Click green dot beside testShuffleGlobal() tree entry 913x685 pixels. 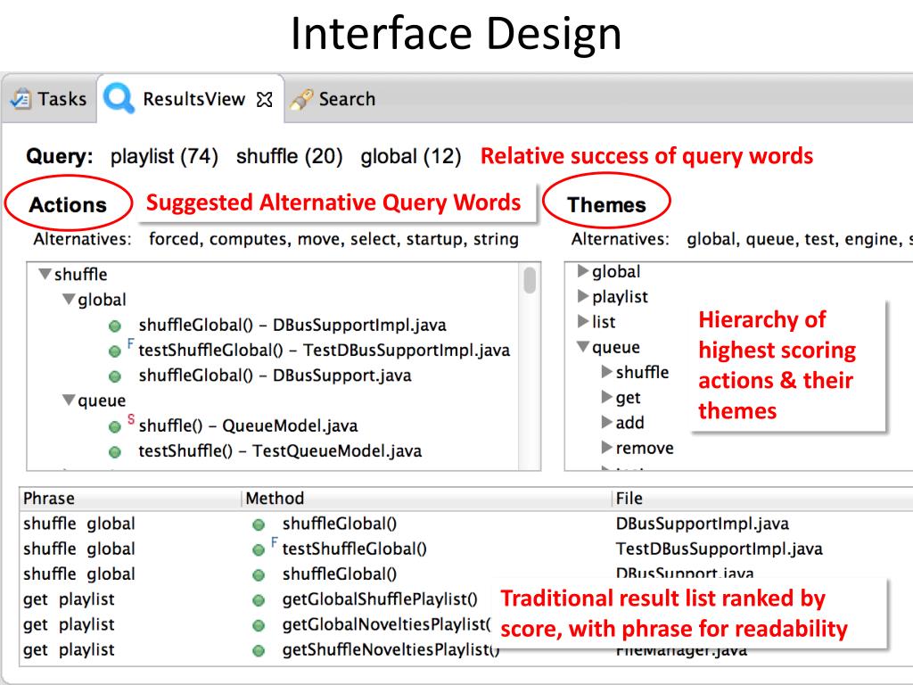tap(115, 351)
